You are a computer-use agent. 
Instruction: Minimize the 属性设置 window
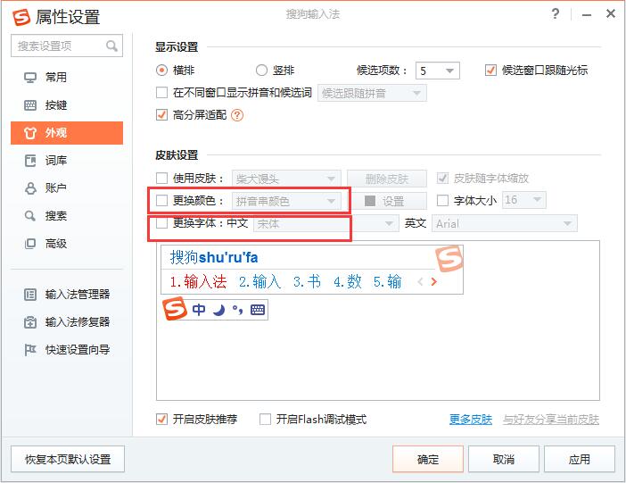pyautogui.click(x=587, y=14)
